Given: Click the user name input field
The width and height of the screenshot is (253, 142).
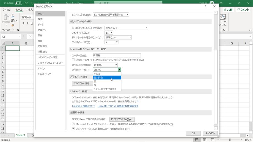Looking at the screenshot, I should pyautogui.click(x=117, y=55).
